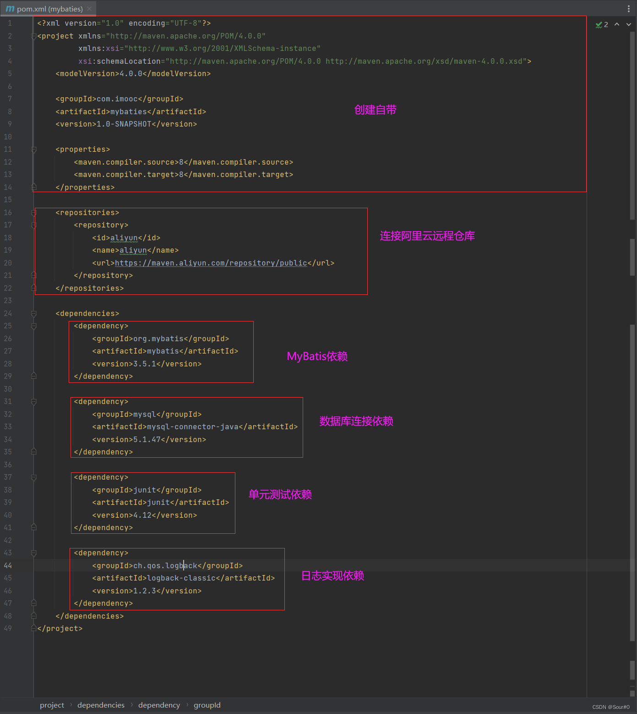The height and width of the screenshot is (714, 637).
Task: Open the editor tab options menu
Action: (628, 9)
